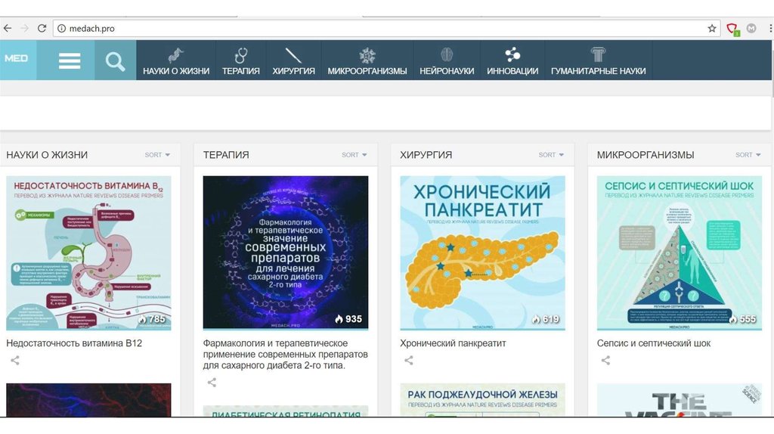This screenshot has height=434, width=774.
Task: Click the column icon for Гуманитарные науки
Action: tap(598, 54)
